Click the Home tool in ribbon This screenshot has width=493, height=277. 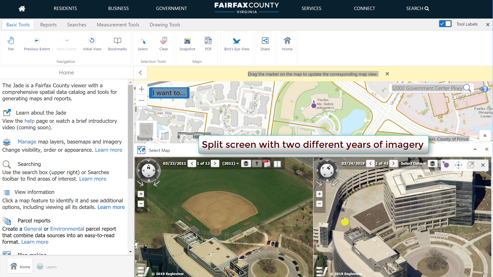coord(287,44)
